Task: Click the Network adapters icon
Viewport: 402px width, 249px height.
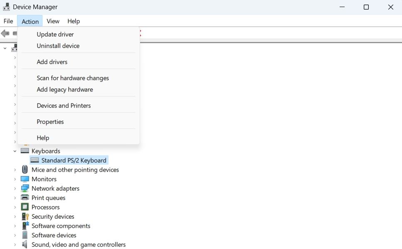Action: click(25, 188)
